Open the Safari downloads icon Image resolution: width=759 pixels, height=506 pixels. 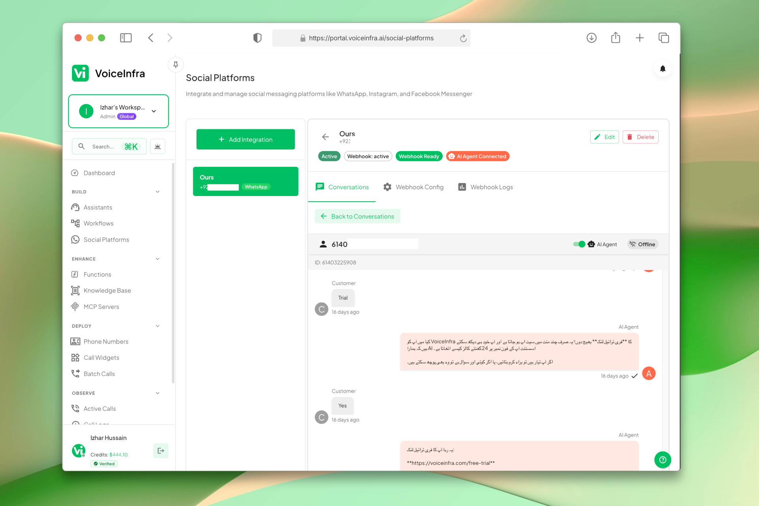click(591, 38)
